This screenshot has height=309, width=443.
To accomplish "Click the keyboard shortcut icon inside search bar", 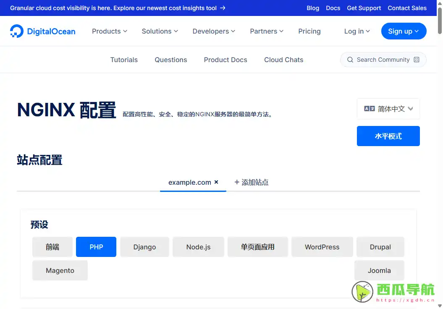I will tap(417, 60).
